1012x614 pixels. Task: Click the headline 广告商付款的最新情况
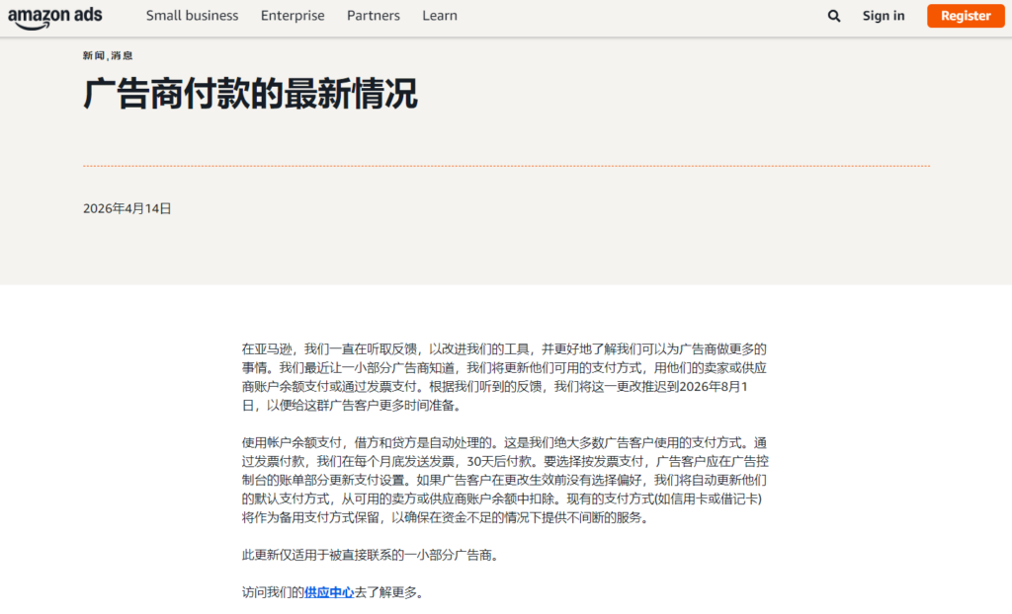[x=250, y=95]
